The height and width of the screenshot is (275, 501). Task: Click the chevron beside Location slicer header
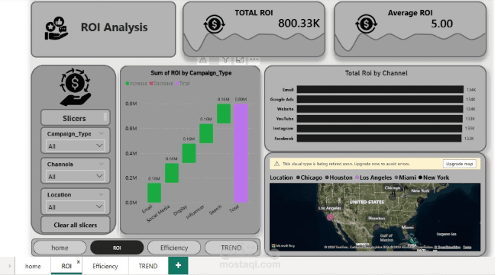pyautogui.click(x=102, y=194)
